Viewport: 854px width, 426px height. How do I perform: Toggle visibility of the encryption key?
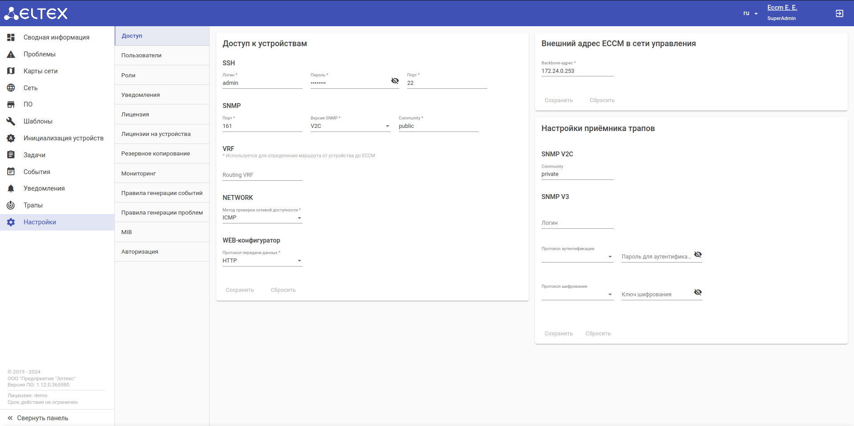pos(698,292)
